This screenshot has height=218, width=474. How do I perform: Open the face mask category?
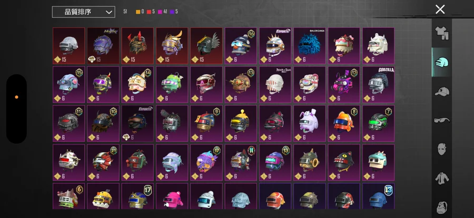(442, 149)
